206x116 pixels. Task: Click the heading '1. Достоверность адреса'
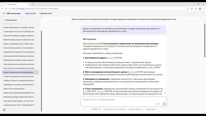(94, 58)
